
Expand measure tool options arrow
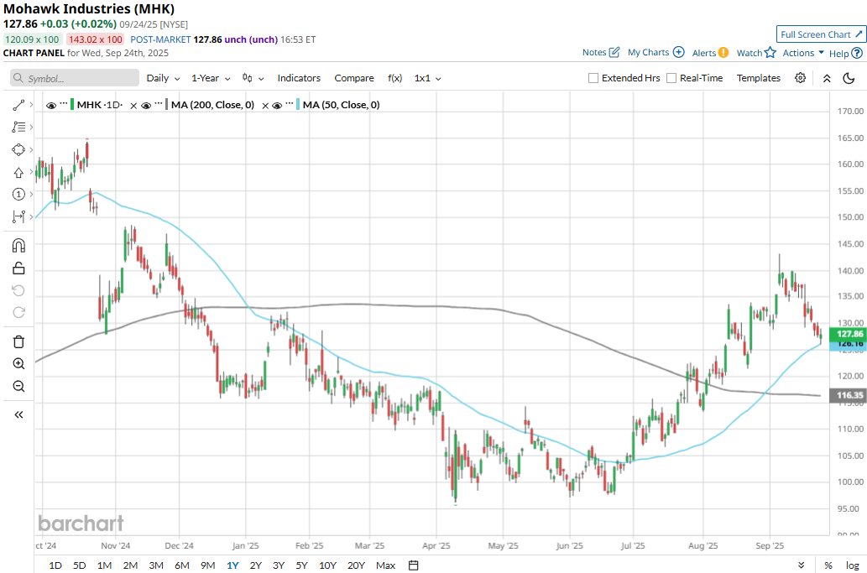31,216
